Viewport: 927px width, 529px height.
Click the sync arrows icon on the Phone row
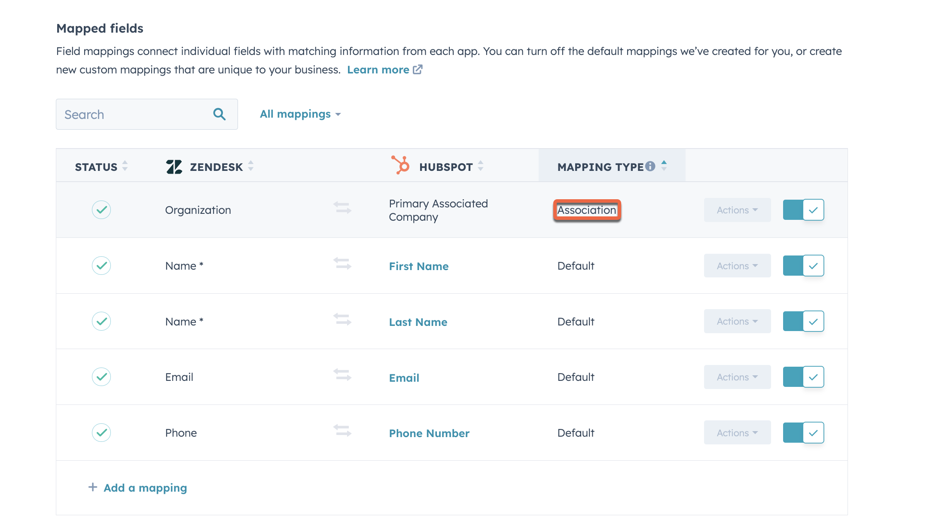pos(342,432)
